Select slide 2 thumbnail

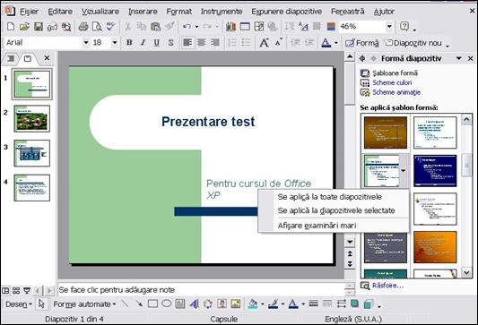(32, 118)
